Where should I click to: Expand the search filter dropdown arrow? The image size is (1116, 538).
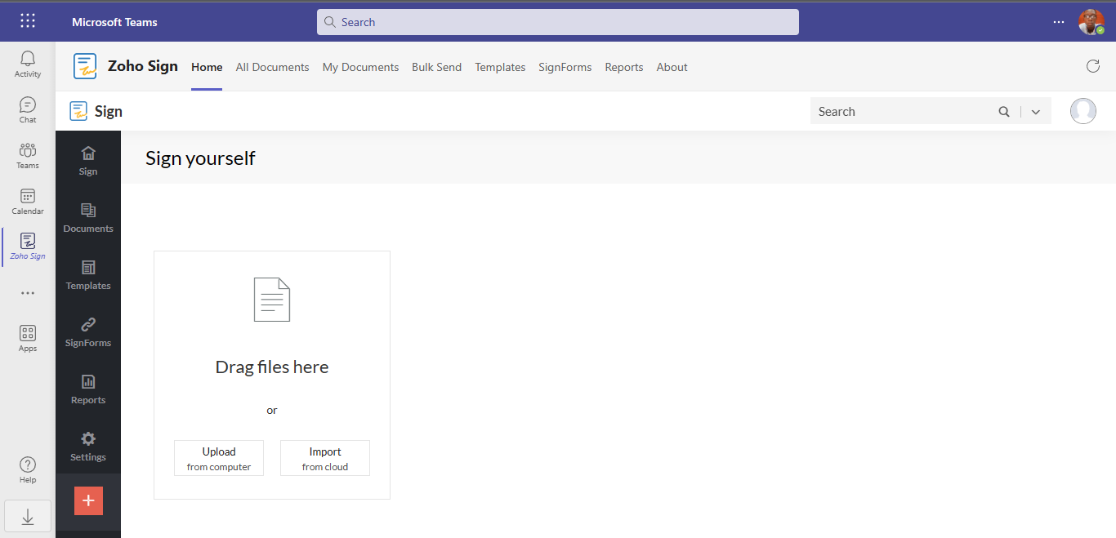pyautogui.click(x=1036, y=112)
